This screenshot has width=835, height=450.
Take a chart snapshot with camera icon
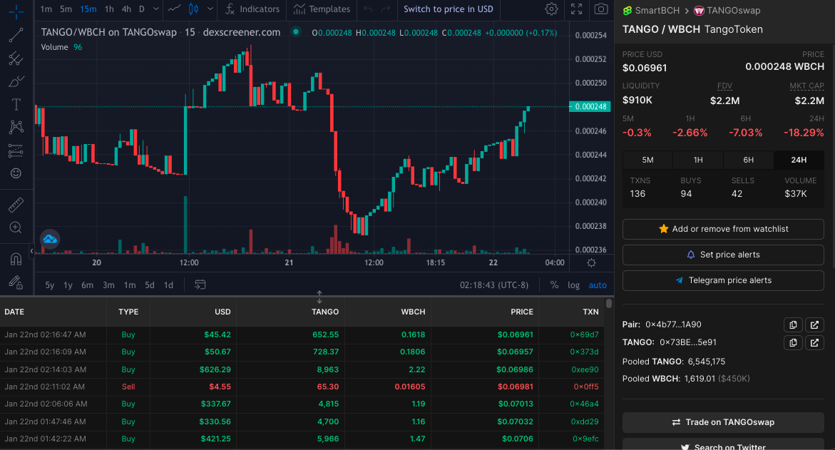pyautogui.click(x=601, y=9)
